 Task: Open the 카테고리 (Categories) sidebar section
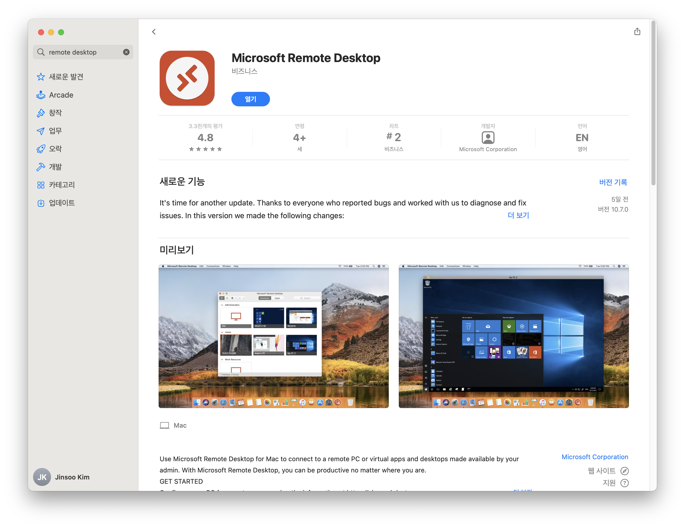click(x=62, y=185)
